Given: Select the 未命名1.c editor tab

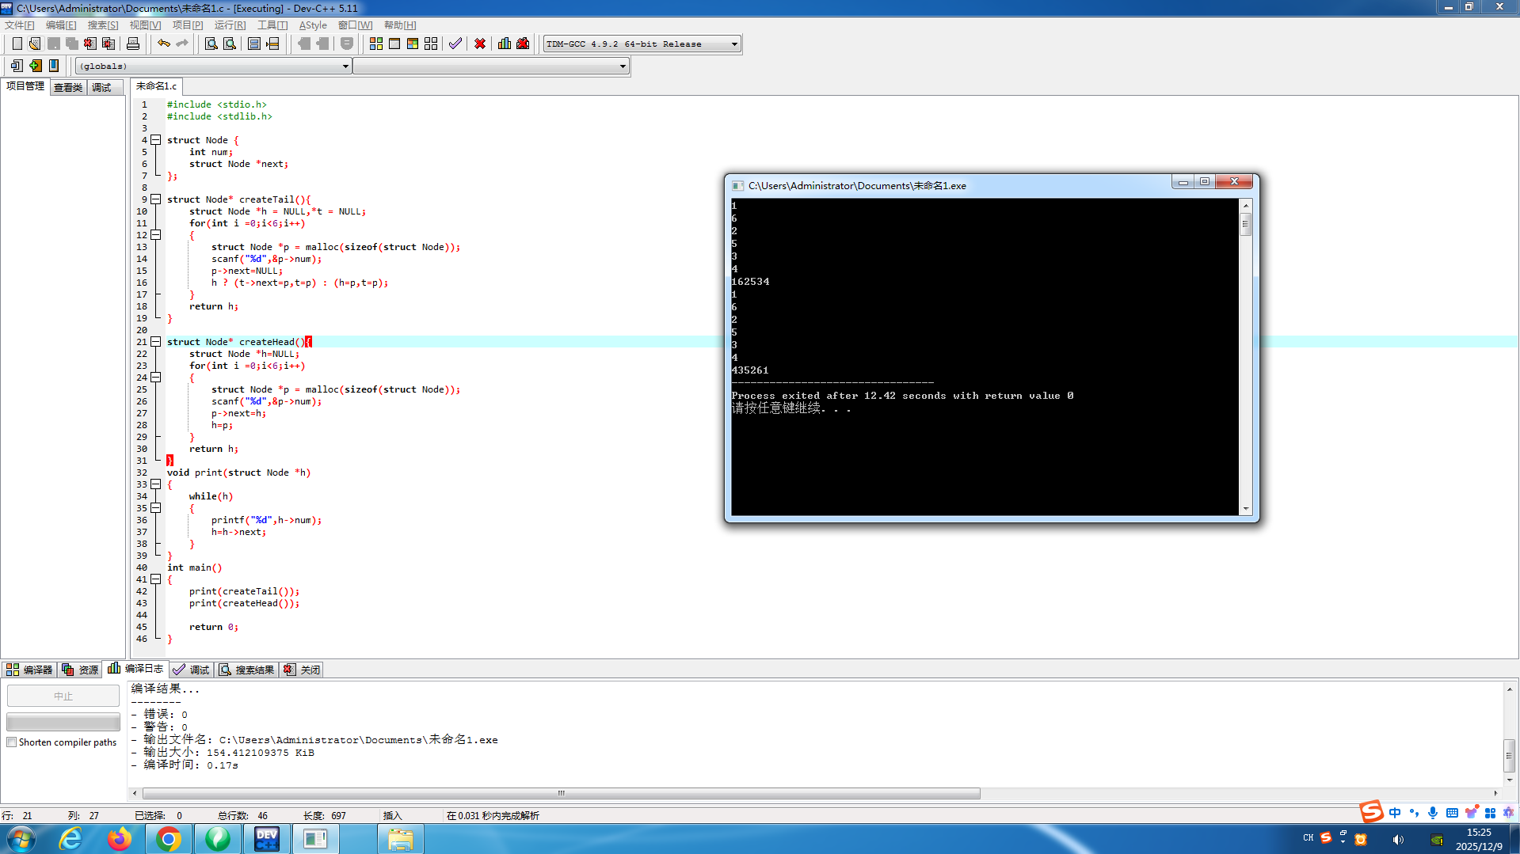Looking at the screenshot, I should [156, 86].
